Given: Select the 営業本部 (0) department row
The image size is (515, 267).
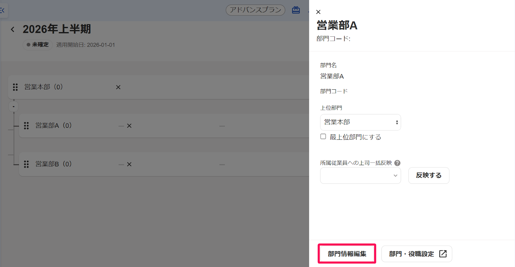Looking at the screenshot, I should click(159, 87).
